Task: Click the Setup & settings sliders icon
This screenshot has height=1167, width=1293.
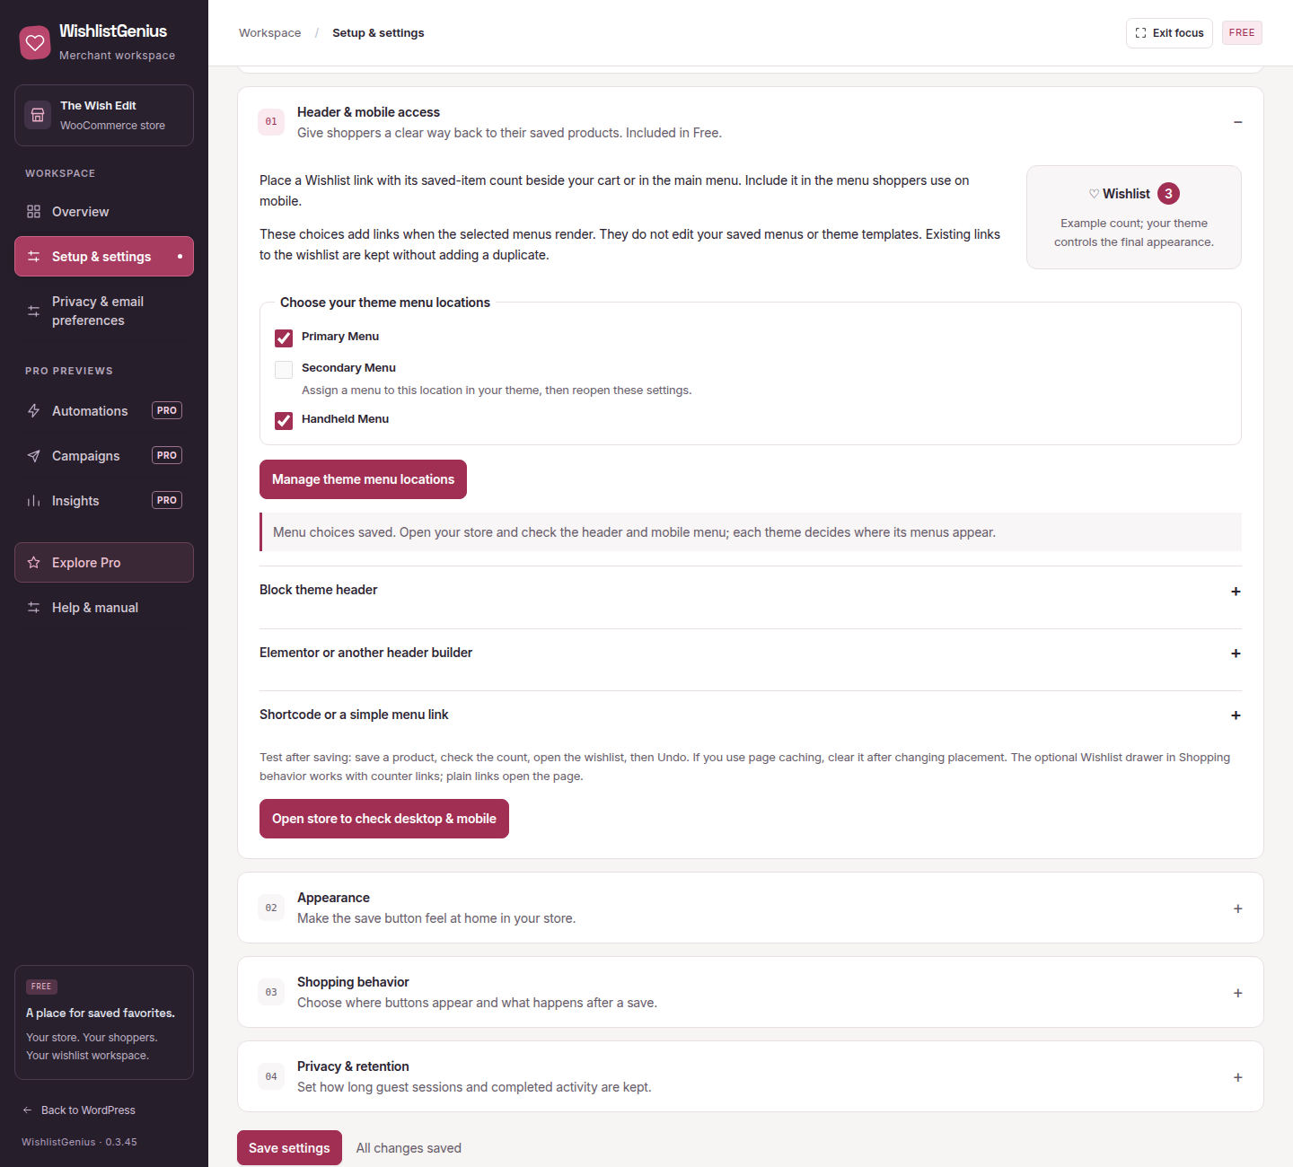Action: [x=34, y=257]
